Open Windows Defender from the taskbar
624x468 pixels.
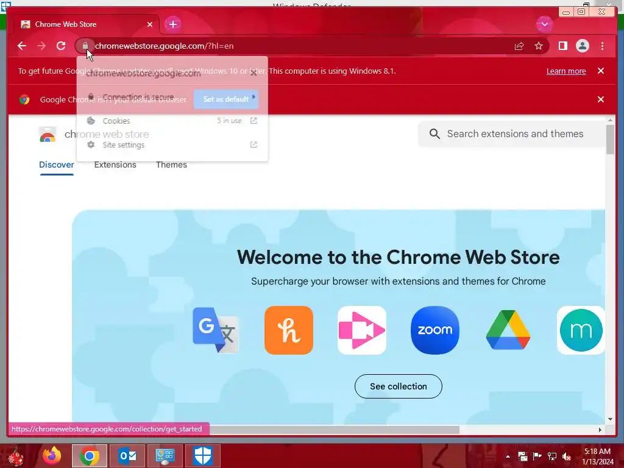point(203,456)
